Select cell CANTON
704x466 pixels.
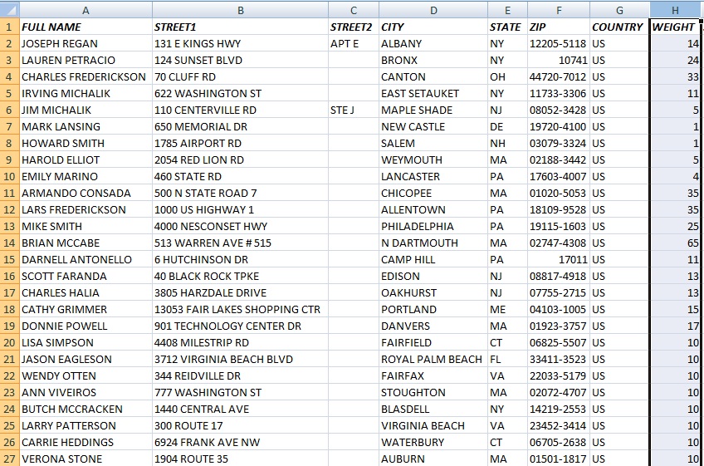click(433, 77)
